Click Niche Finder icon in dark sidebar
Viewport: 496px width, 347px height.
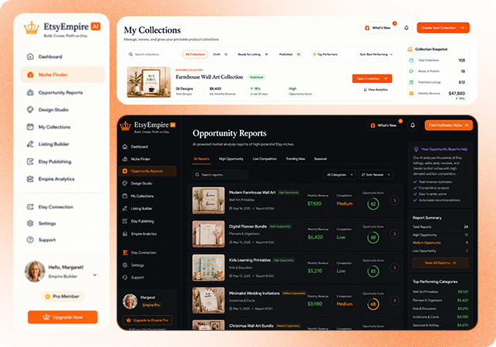pyautogui.click(x=125, y=159)
